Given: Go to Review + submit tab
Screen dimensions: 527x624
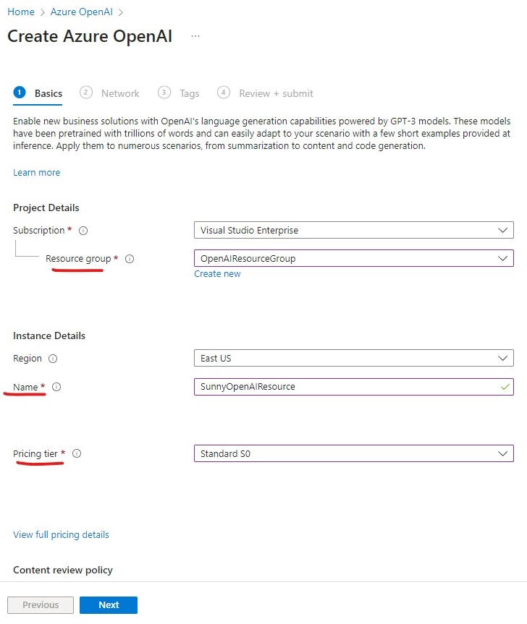Looking at the screenshot, I should coord(276,93).
